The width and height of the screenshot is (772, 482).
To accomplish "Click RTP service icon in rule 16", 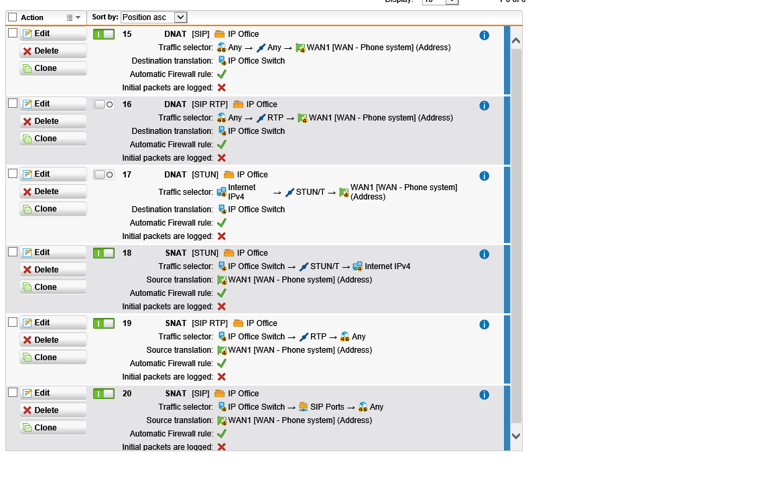I will click(x=261, y=118).
